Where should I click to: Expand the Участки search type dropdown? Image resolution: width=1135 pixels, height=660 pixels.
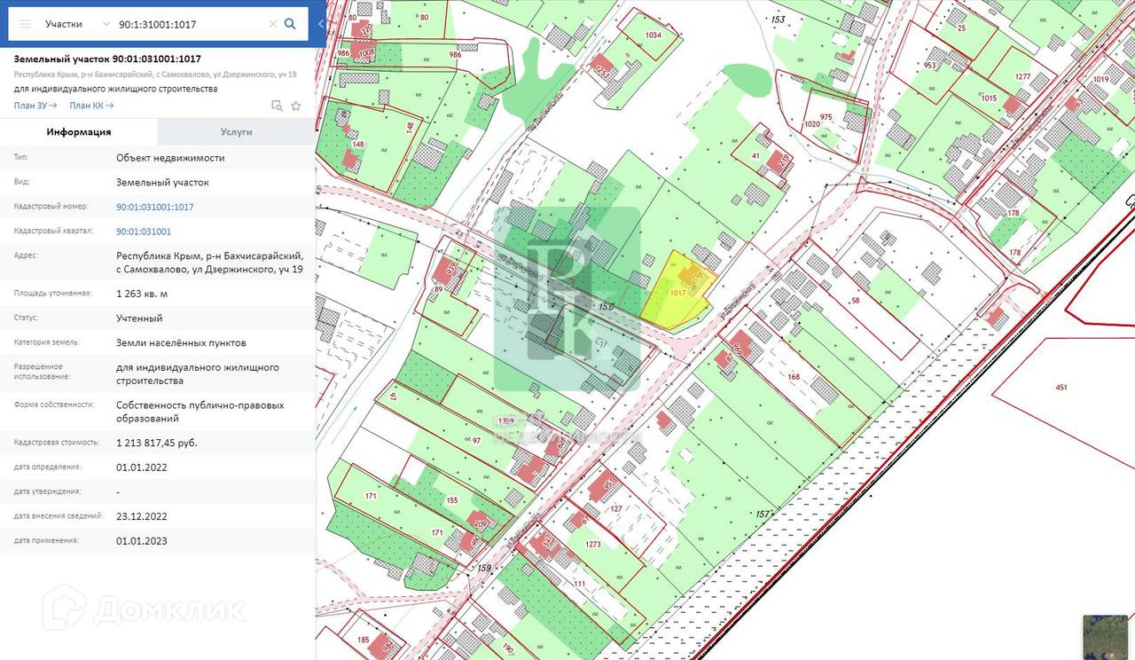[106, 24]
